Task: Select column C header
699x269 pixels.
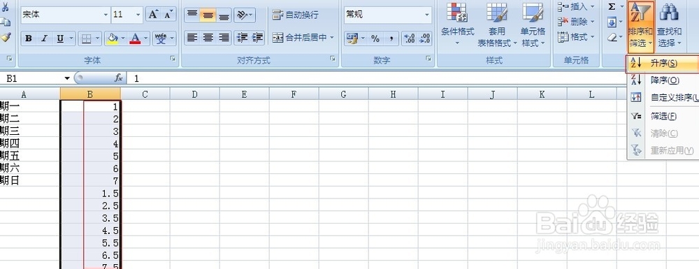Action: tap(145, 94)
